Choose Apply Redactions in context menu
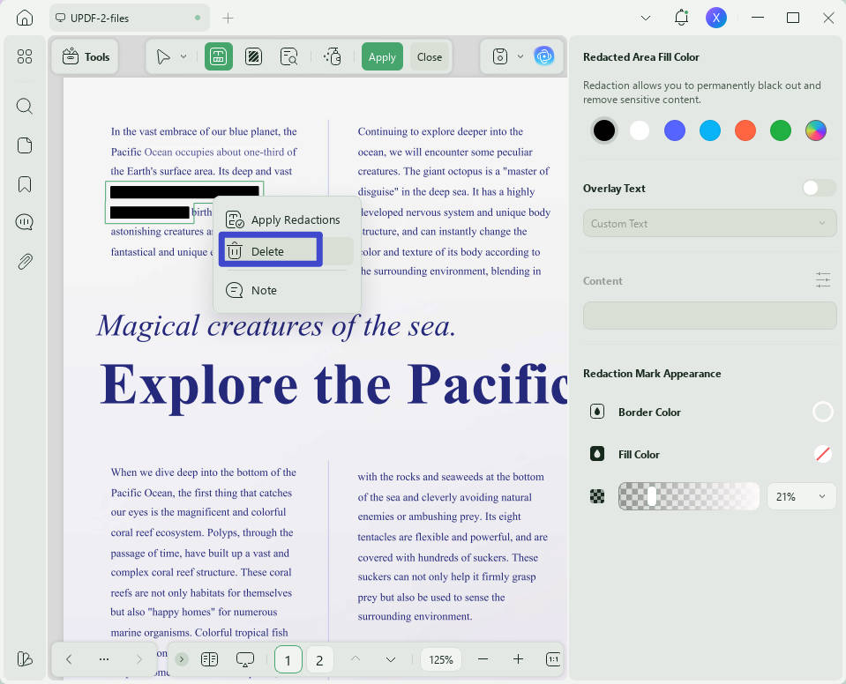 (287, 219)
